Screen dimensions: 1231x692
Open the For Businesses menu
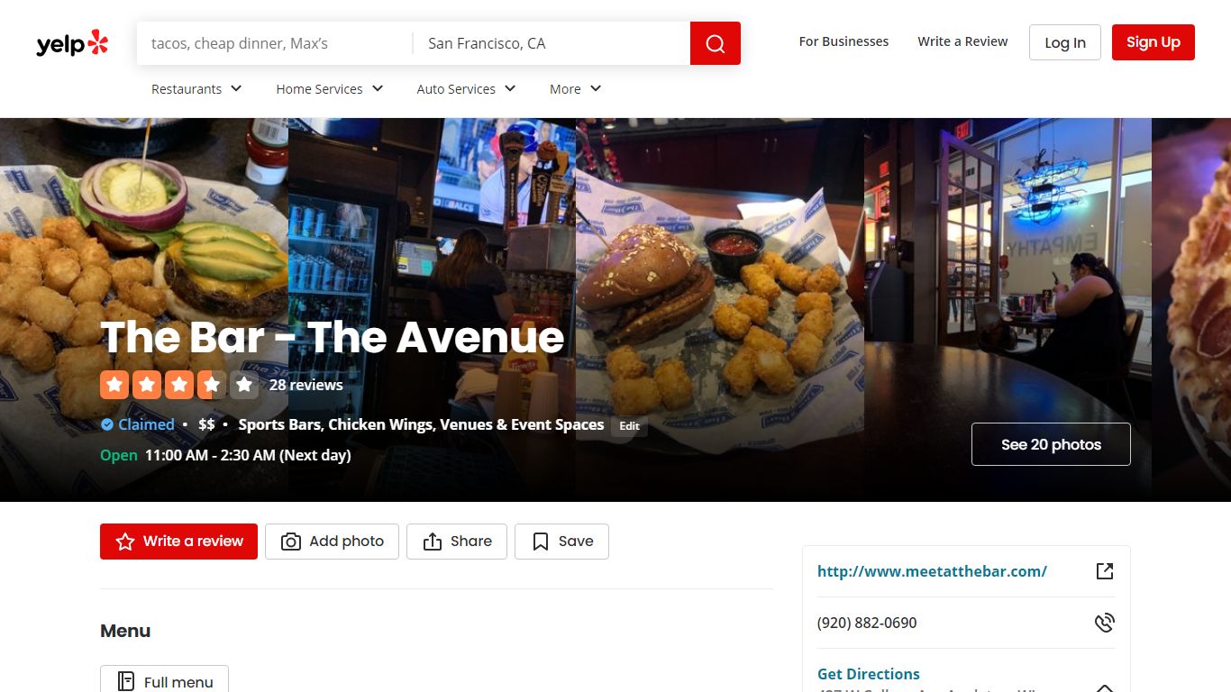coord(843,41)
